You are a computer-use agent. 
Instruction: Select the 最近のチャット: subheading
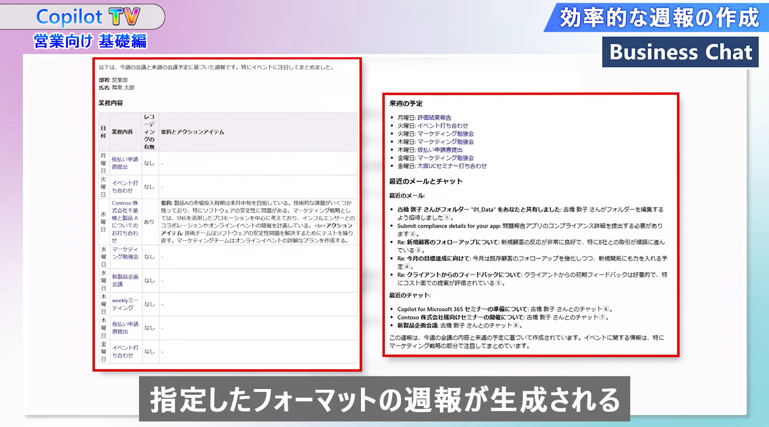point(410,295)
